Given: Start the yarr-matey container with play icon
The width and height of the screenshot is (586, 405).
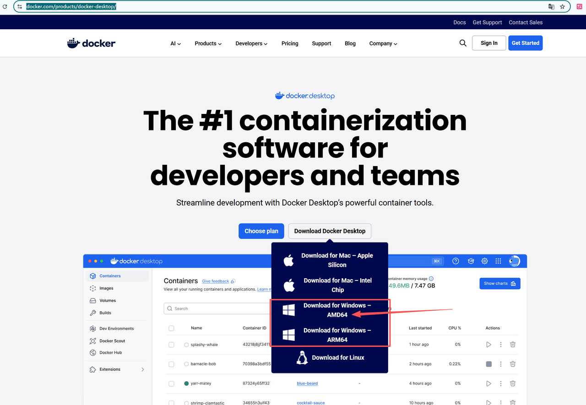Looking at the screenshot, I should click(x=488, y=383).
